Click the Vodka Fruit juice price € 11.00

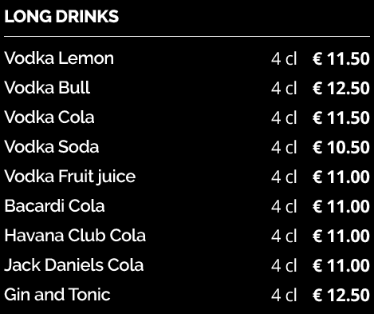pyautogui.click(x=341, y=177)
